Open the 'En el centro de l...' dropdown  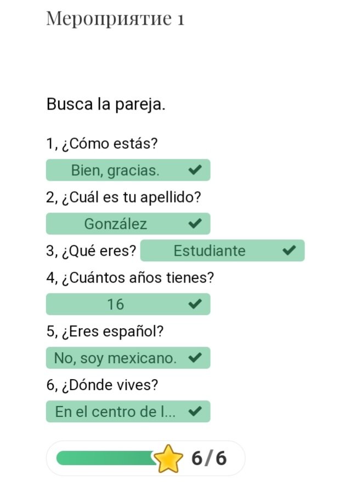(x=115, y=411)
